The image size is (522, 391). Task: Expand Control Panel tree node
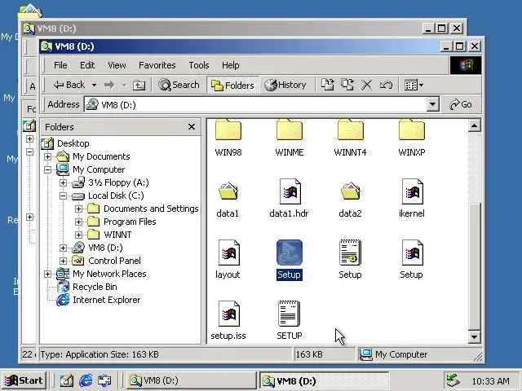(x=63, y=261)
